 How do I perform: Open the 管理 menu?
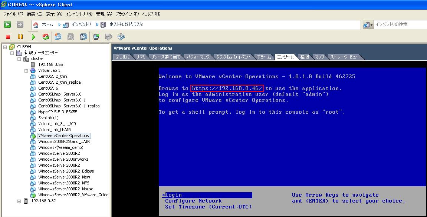[x=104, y=14]
